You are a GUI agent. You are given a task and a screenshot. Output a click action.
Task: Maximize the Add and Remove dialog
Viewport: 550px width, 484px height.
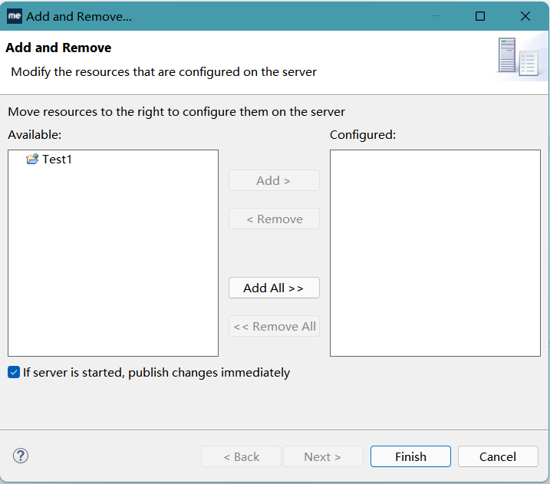click(x=480, y=16)
